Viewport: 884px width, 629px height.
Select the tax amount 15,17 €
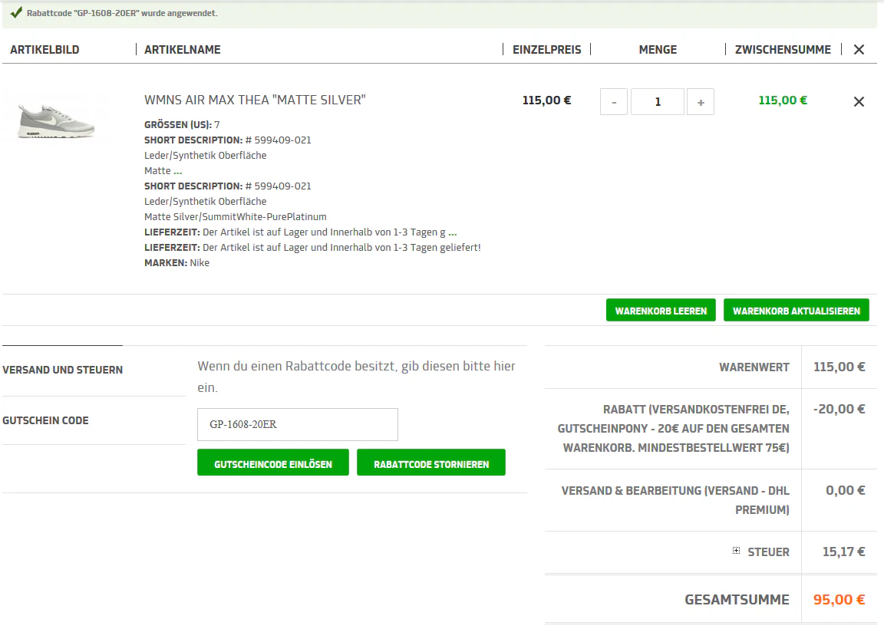pos(843,552)
